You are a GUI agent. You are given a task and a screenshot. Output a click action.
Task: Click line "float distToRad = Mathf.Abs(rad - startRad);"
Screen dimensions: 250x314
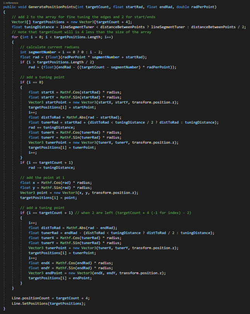(x=75, y=117)
